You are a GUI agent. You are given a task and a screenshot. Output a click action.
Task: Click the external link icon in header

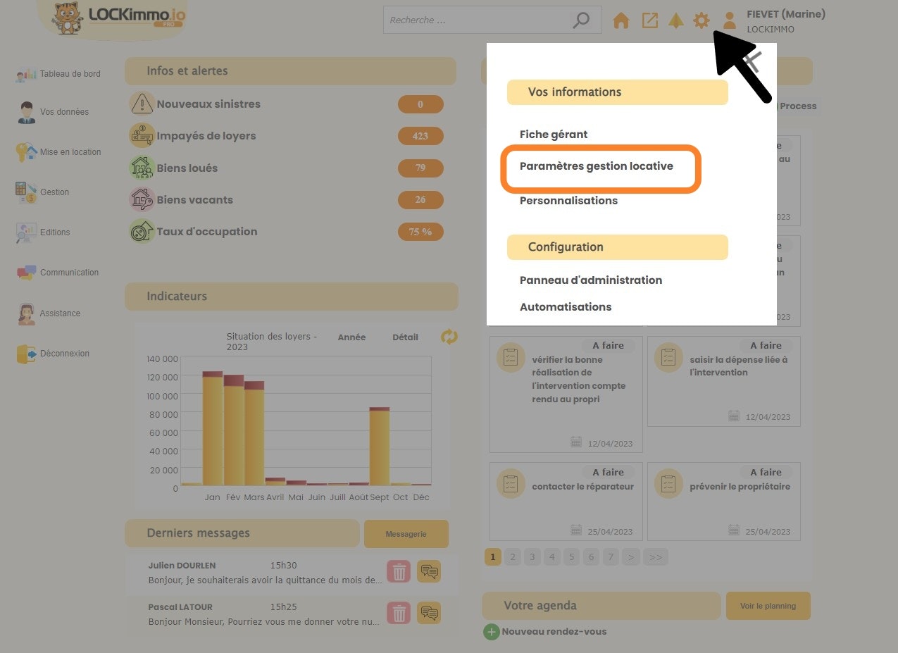(649, 20)
